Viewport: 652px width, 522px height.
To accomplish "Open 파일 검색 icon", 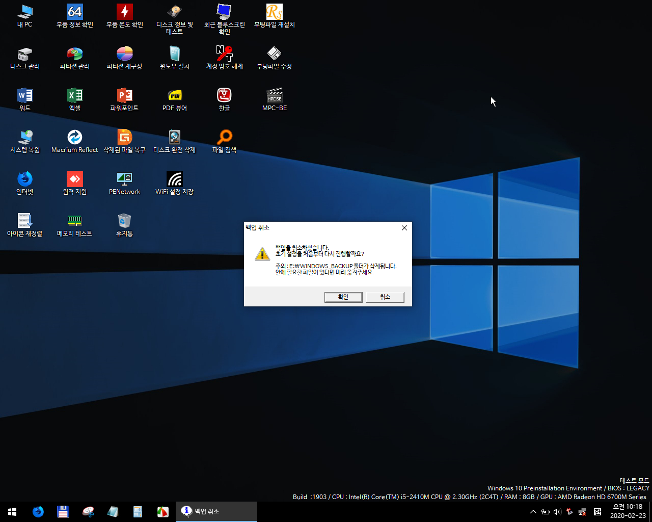I will click(224, 142).
